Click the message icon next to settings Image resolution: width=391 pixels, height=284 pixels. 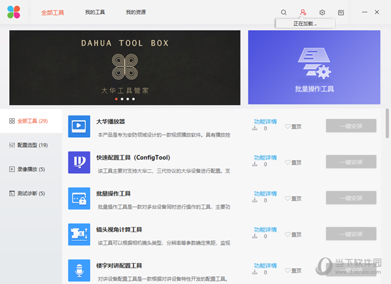pos(341,12)
